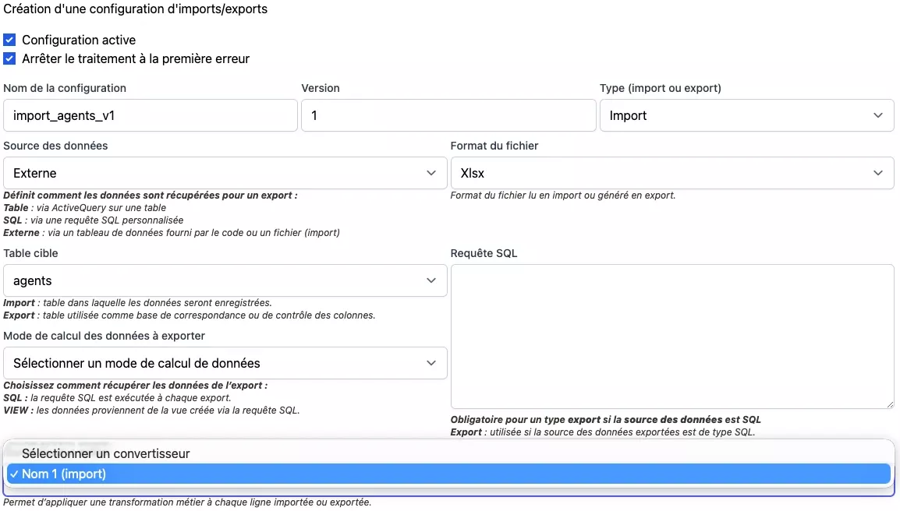Click the Nom de la configuration field

pyautogui.click(x=150, y=116)
